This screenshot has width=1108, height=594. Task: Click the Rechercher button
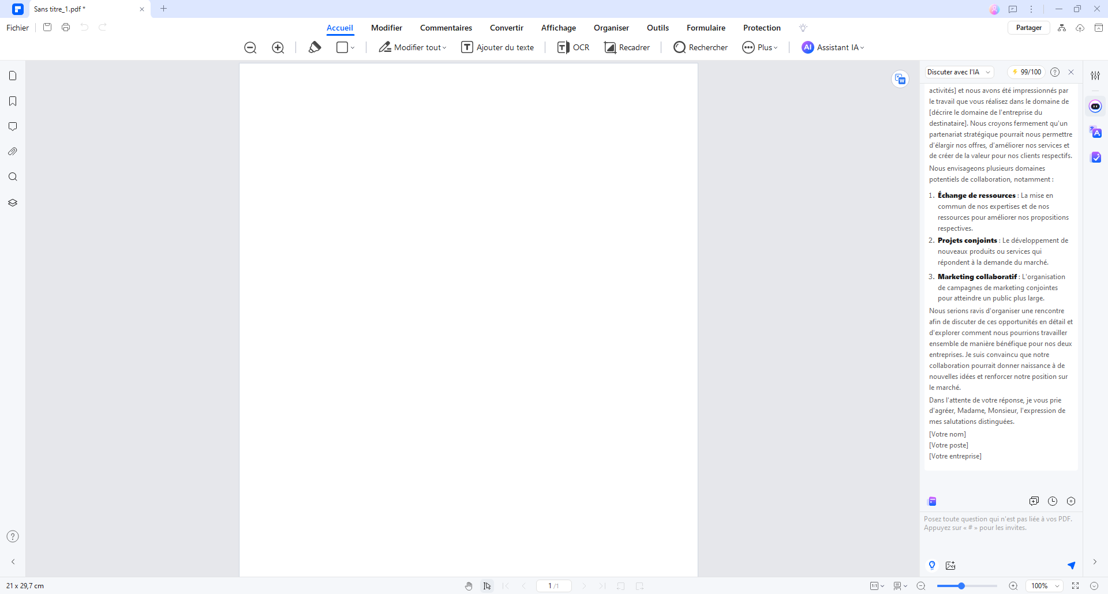pos(701,47)
